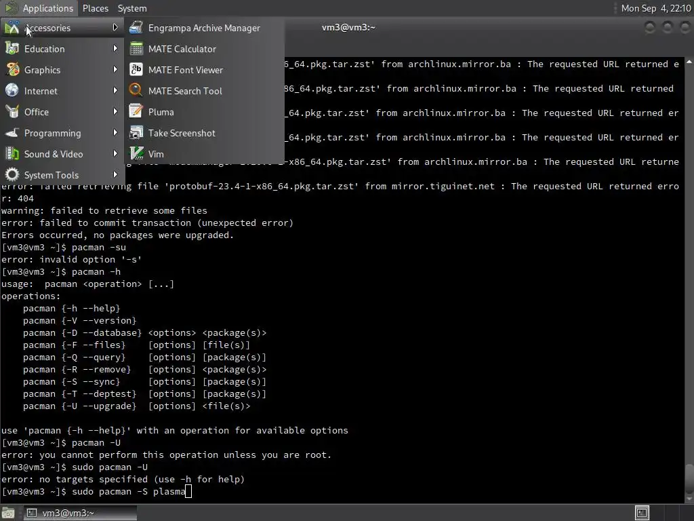Click the Programming category icon

click(x=12, y=132)
